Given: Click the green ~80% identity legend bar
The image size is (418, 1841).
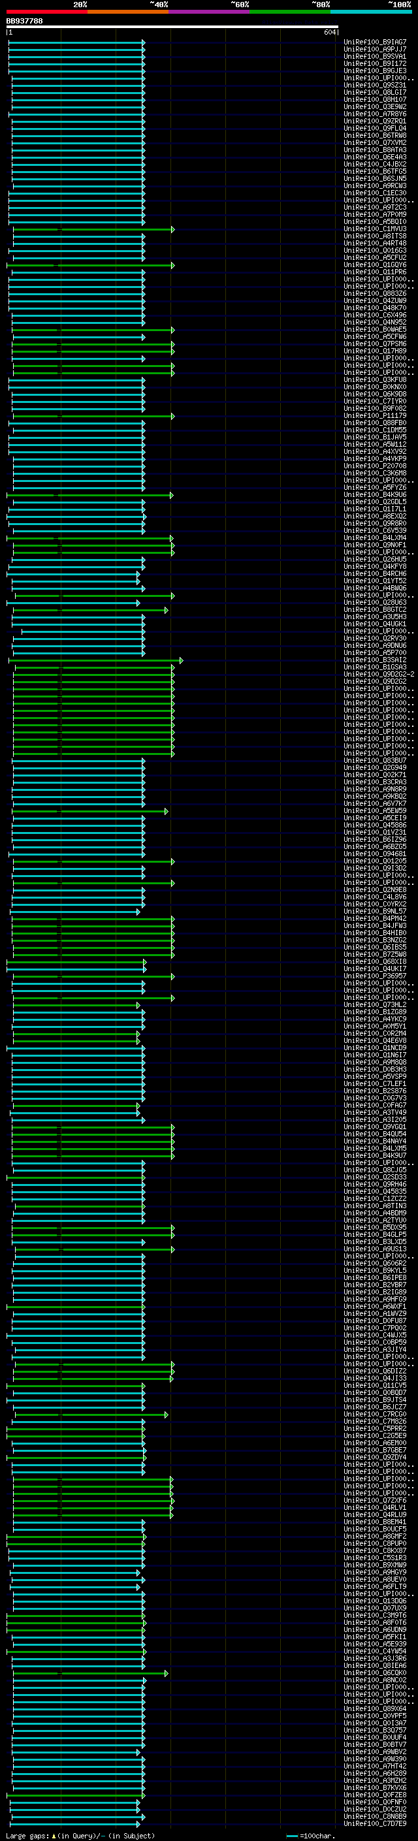Looking at the screenshot, I should [x=290, y=12].
